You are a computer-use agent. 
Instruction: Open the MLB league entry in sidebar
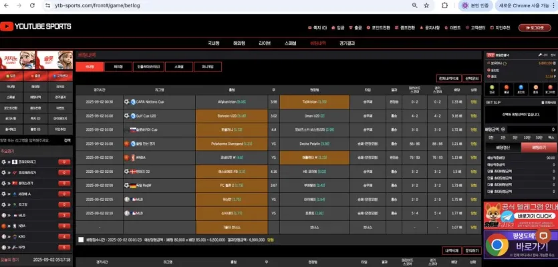coord(37,215)
